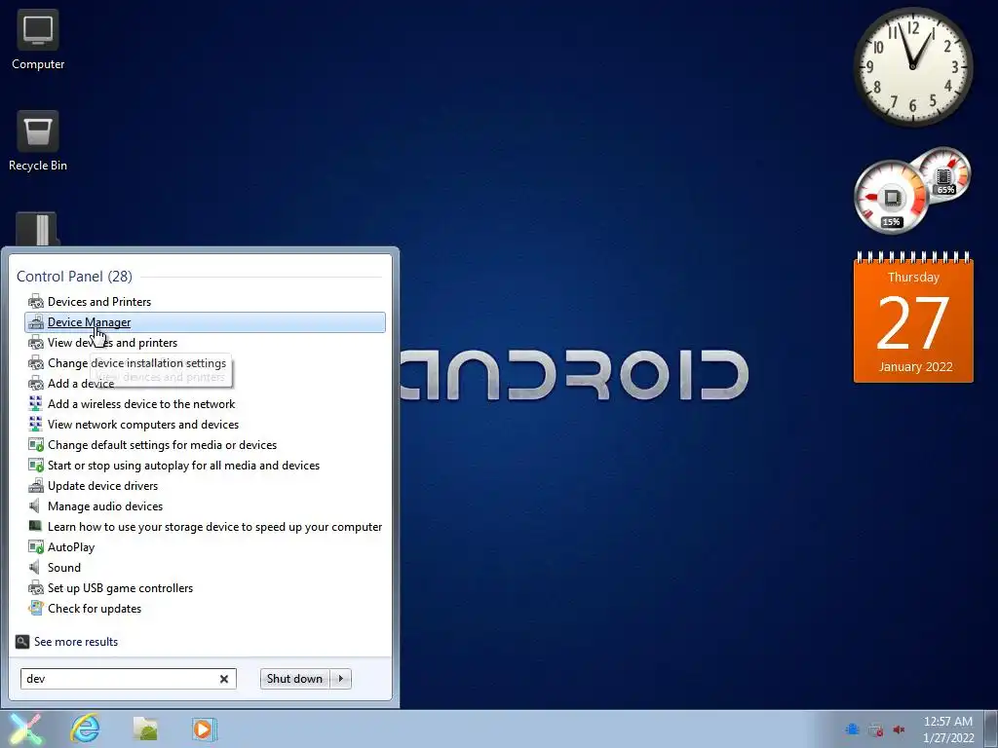This screenshot has height=748, width=998.
Task: Click View network computers and devices icon
Action: click(36, 425)
